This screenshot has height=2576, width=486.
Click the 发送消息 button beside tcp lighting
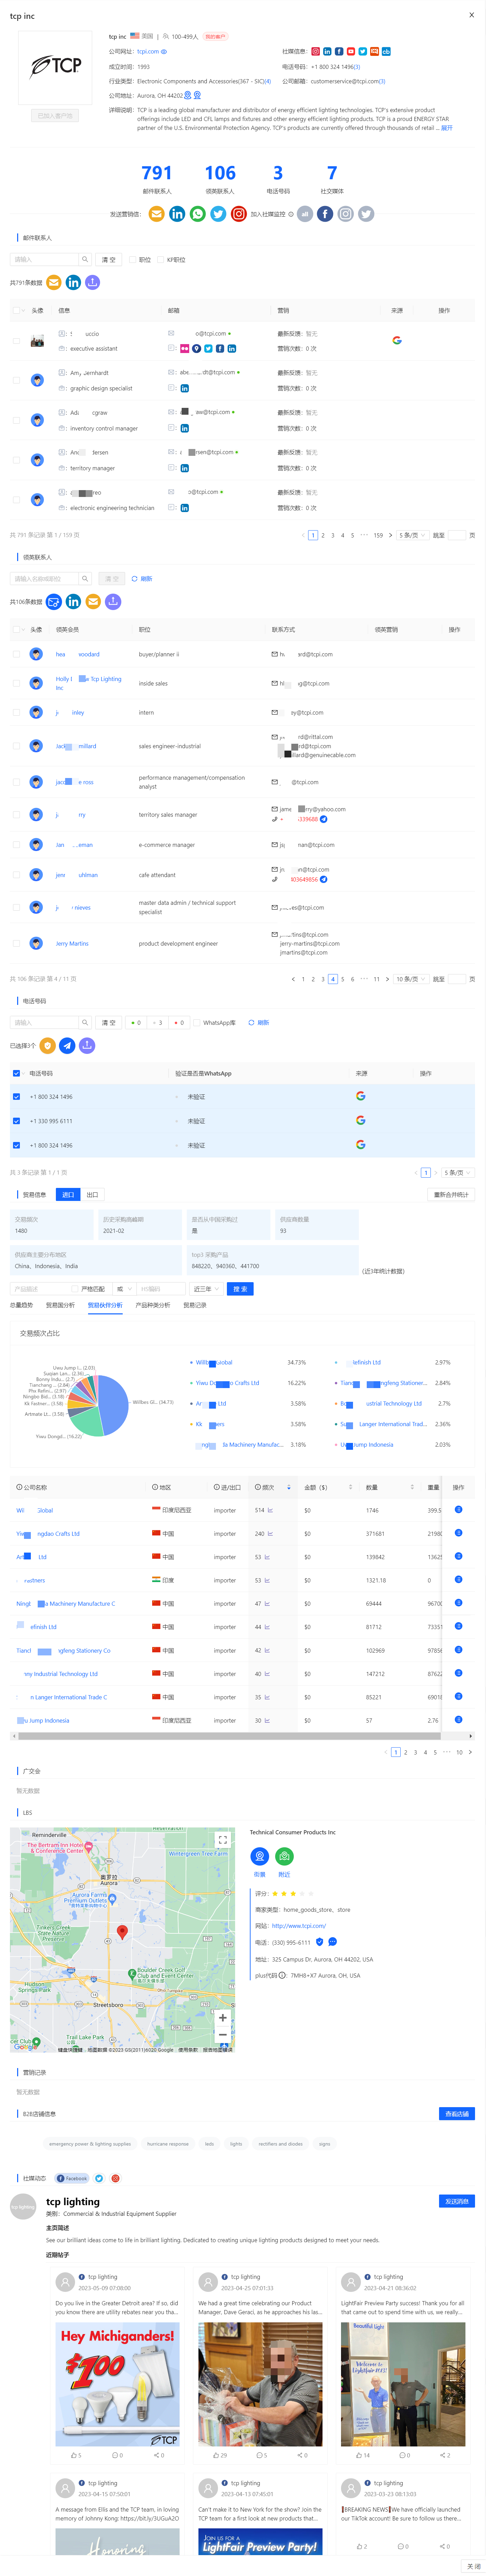pos(457,2201)
